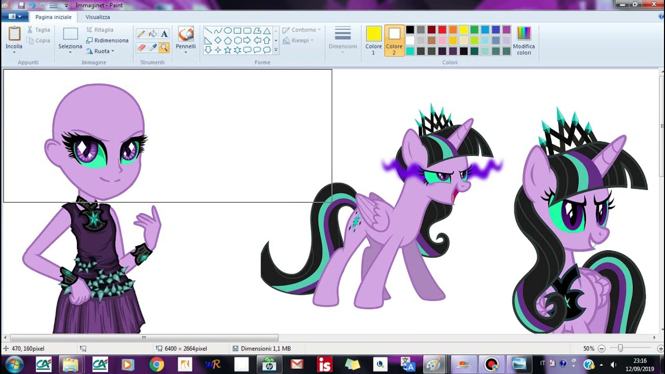Choose the triangle shape

[x=267, y=31]
